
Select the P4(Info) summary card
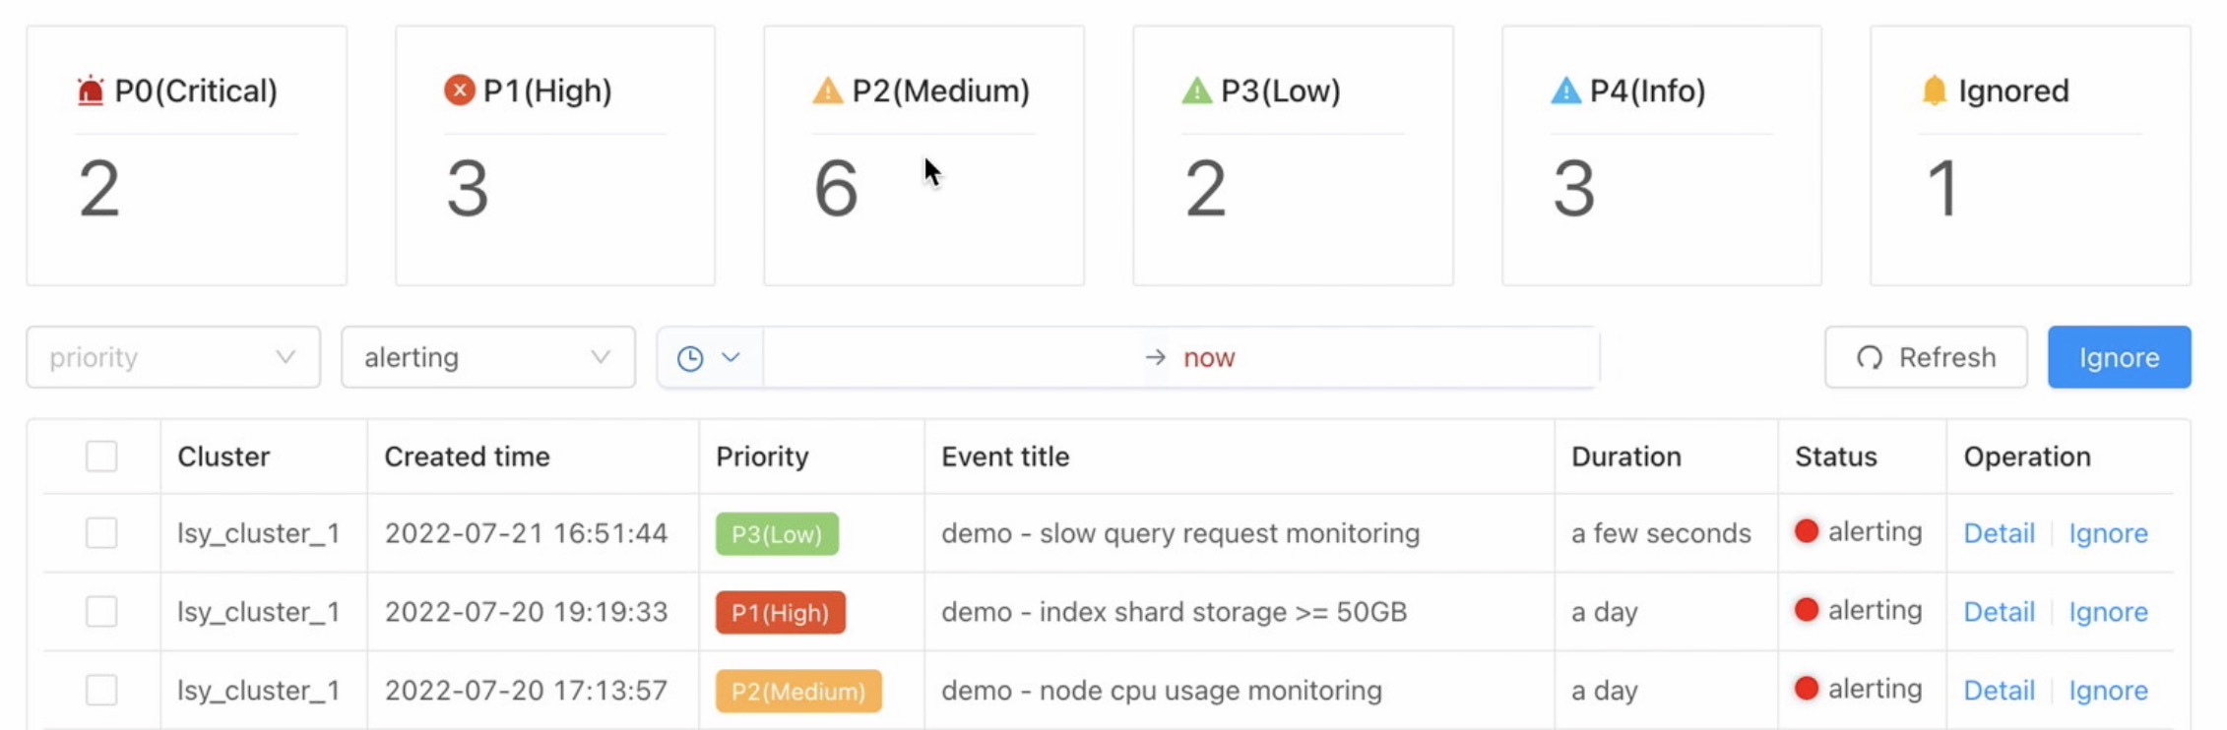[1662, 155]
